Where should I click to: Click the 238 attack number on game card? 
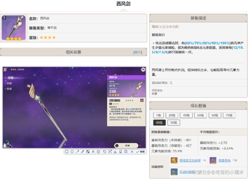pyautogui.click(x=112, y=91)
